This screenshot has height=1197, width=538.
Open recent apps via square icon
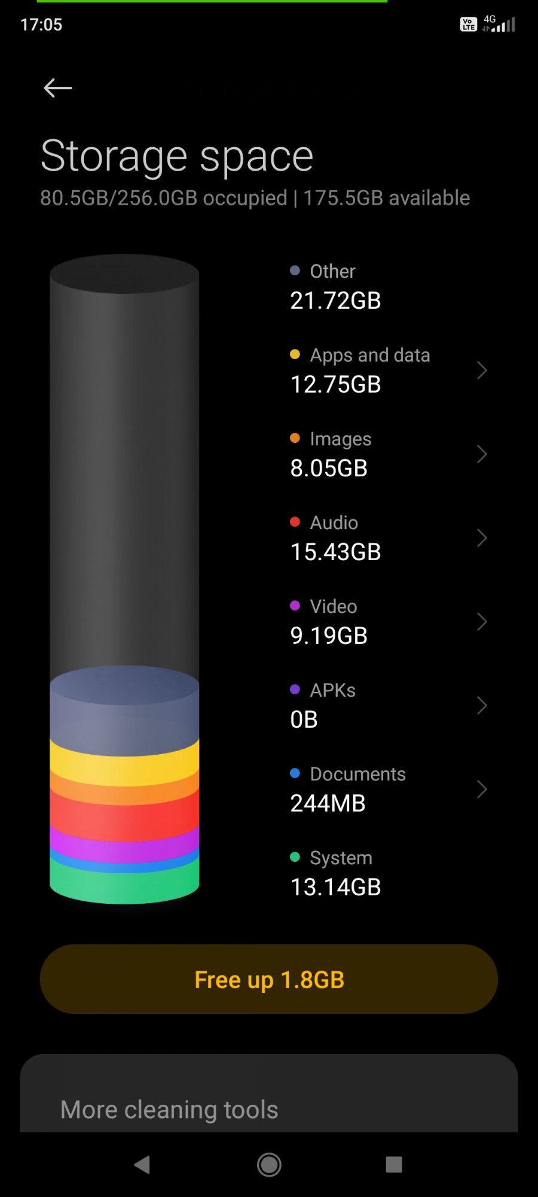pos(394,1164)
